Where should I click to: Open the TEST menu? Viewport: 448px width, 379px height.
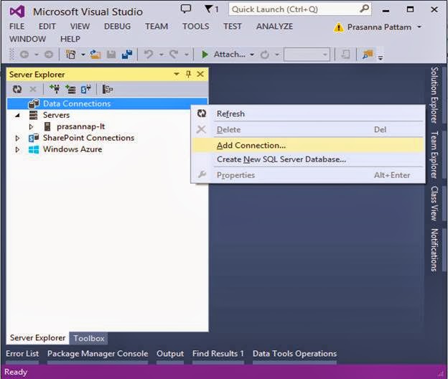[x=233, y=27]
